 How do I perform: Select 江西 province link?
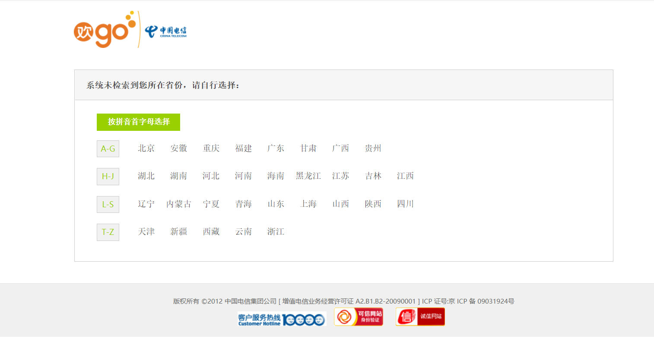click(405, 176)
